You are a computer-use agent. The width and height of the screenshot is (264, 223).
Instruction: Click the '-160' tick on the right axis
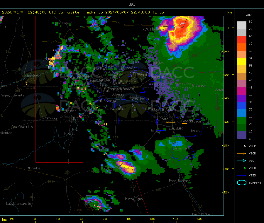226,122
